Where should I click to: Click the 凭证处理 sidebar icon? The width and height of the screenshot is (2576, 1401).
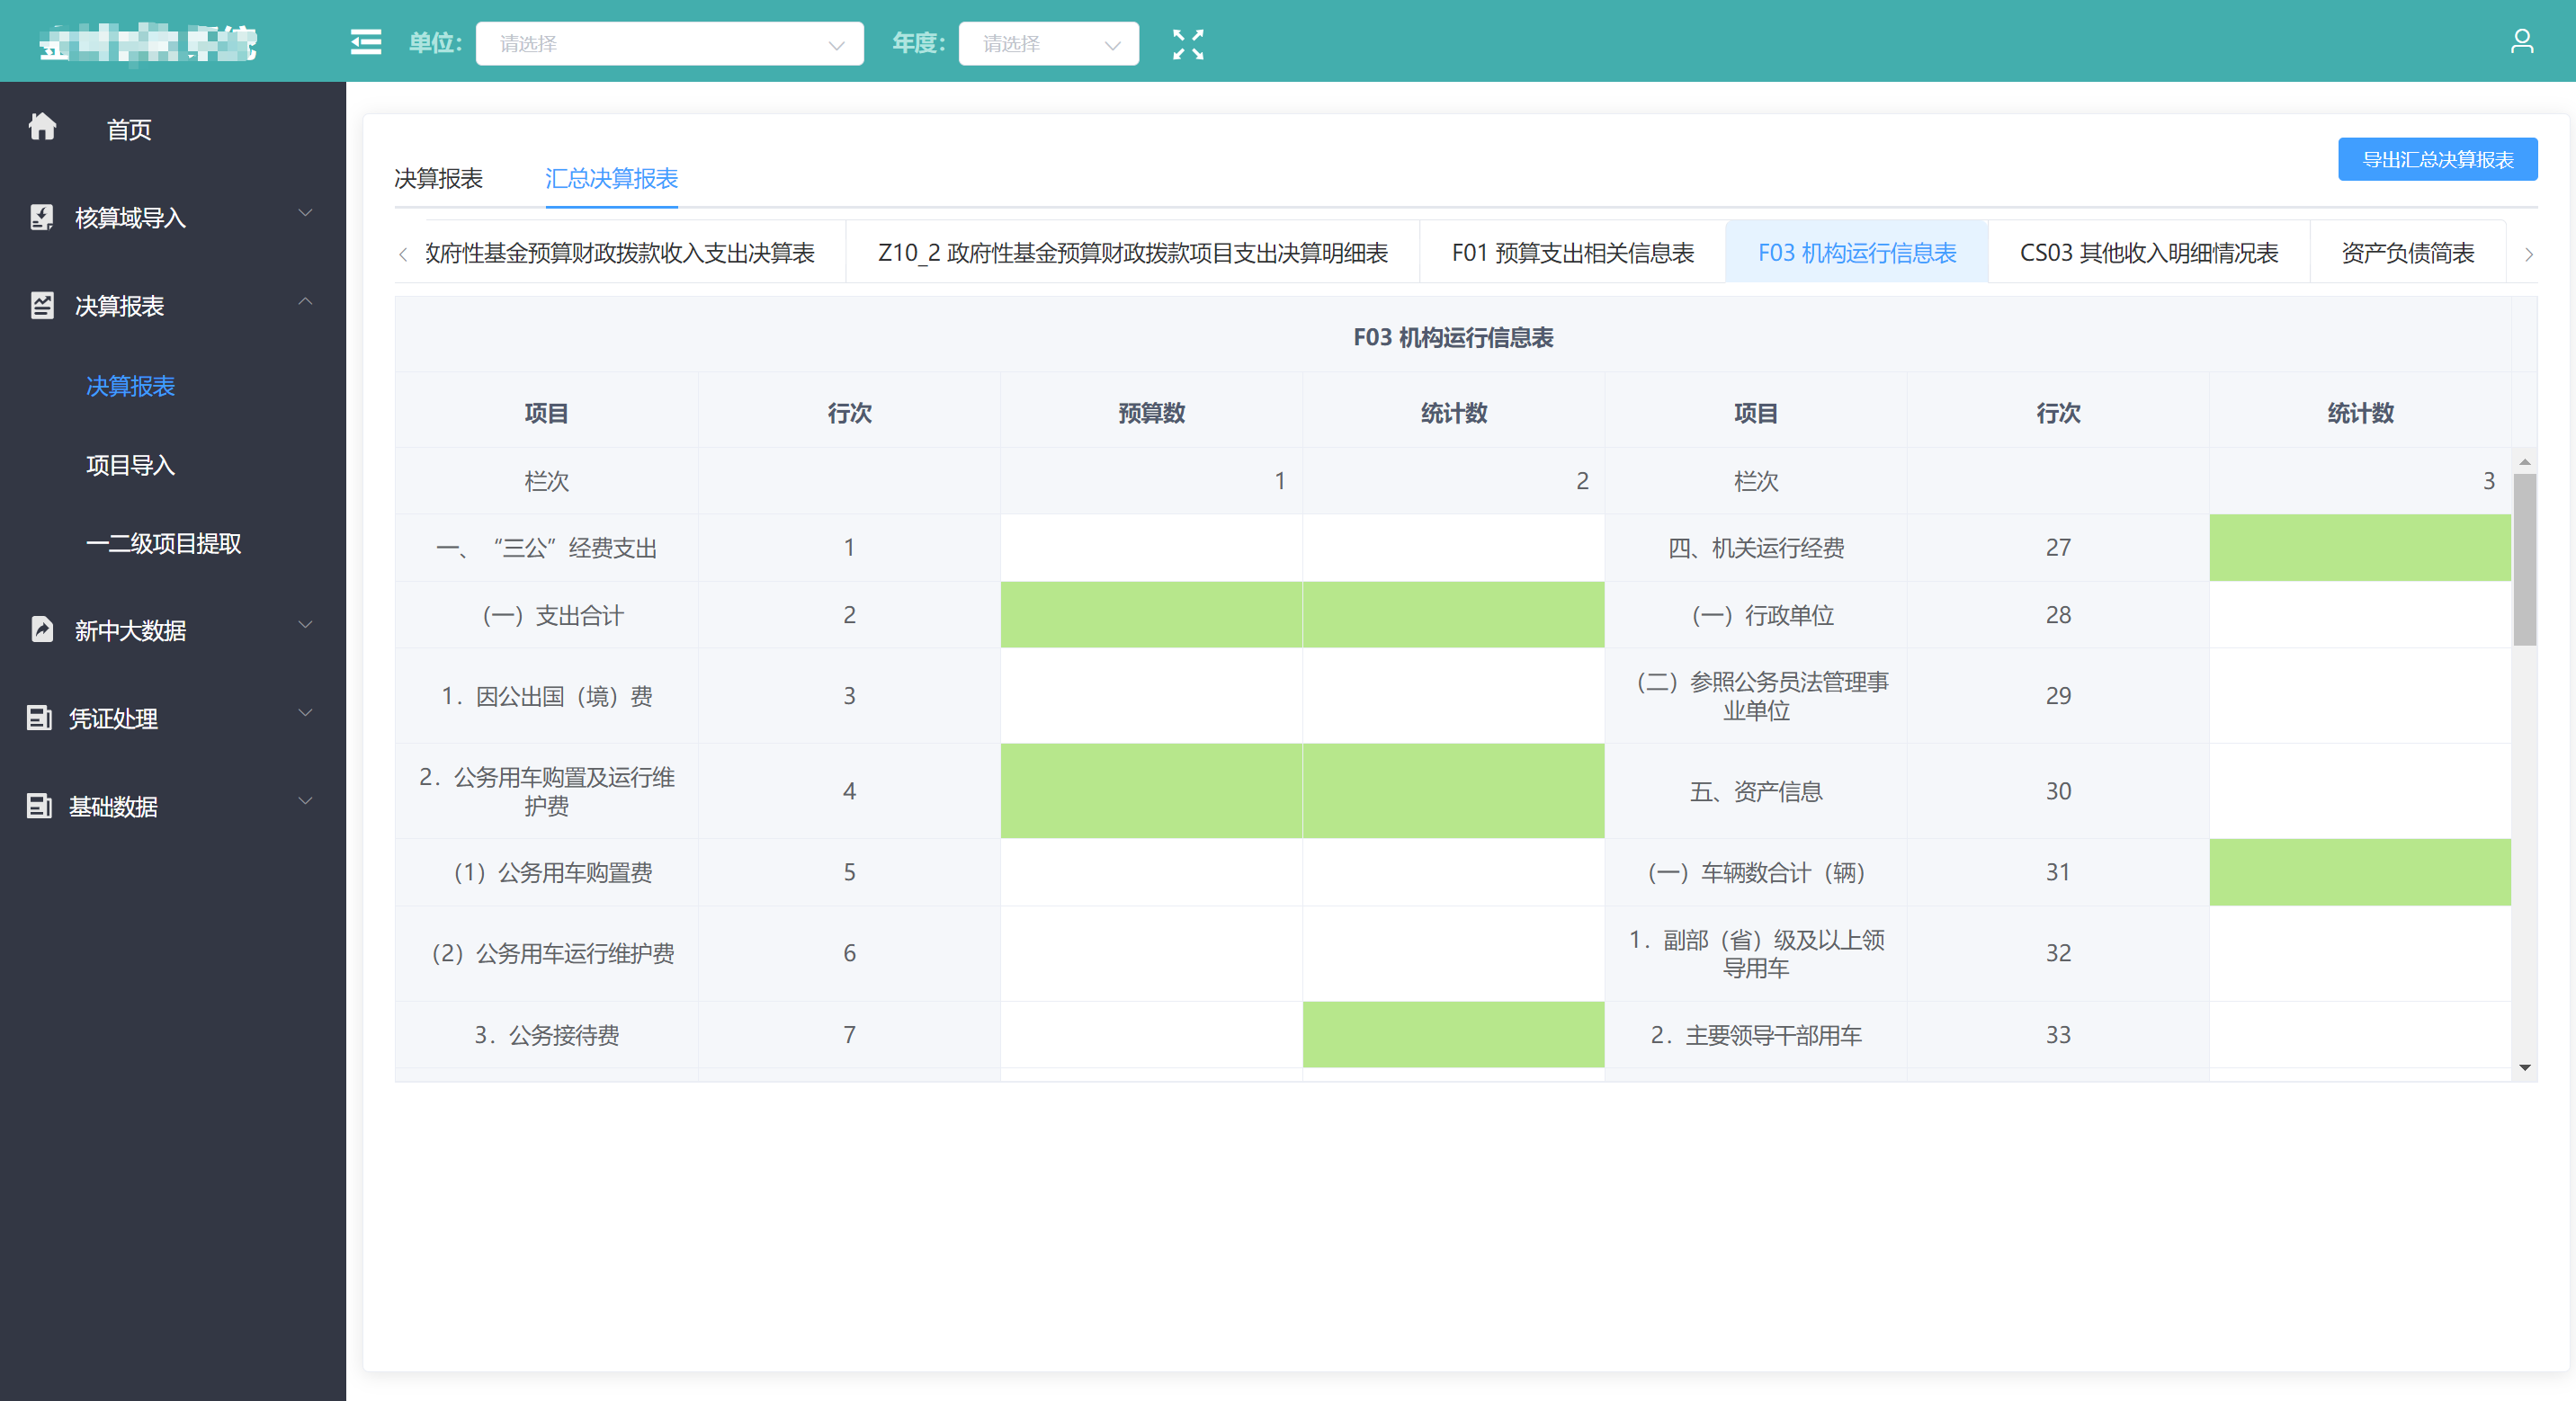click(39, 717)
